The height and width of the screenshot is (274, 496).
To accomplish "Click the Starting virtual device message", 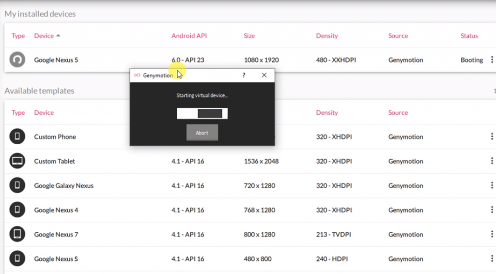I will click(x=202, y=95).
